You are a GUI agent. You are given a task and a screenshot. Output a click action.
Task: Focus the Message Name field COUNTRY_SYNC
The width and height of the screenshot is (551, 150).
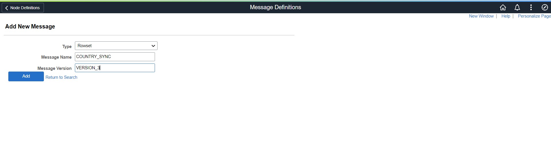[115, 57]
